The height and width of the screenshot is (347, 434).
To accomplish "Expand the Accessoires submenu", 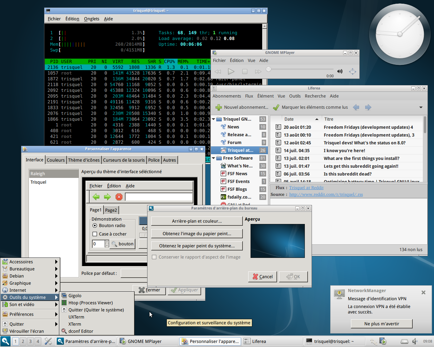I will pyautogui.click(x=30, y=262).
